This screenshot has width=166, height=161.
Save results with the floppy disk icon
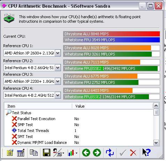coord(47,152)
